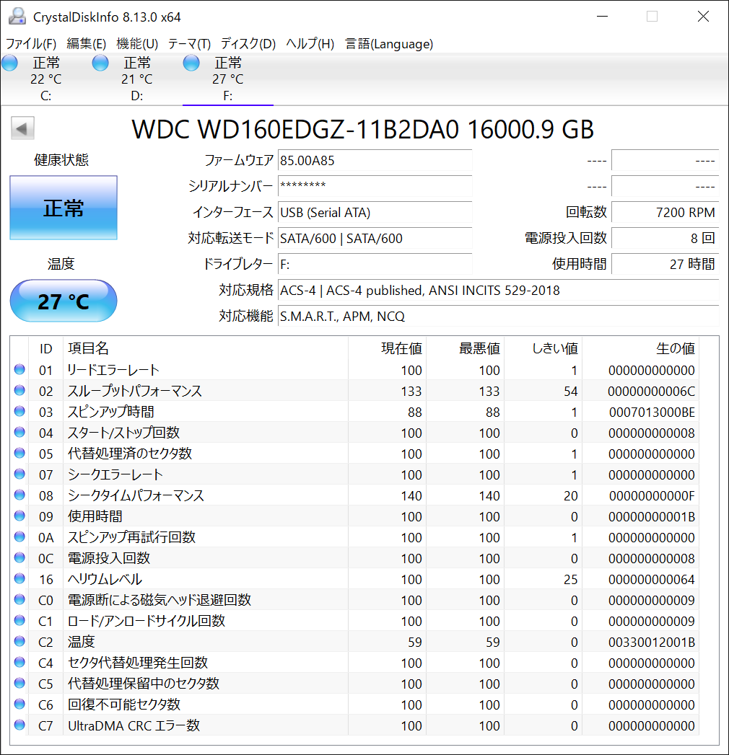Click the status orb beside UltraDMA CRC エラー数

coord(19,725)
